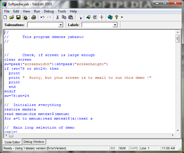Open the File menu
Viewport: 184px width, 153px height.
(x=7, y=11)
